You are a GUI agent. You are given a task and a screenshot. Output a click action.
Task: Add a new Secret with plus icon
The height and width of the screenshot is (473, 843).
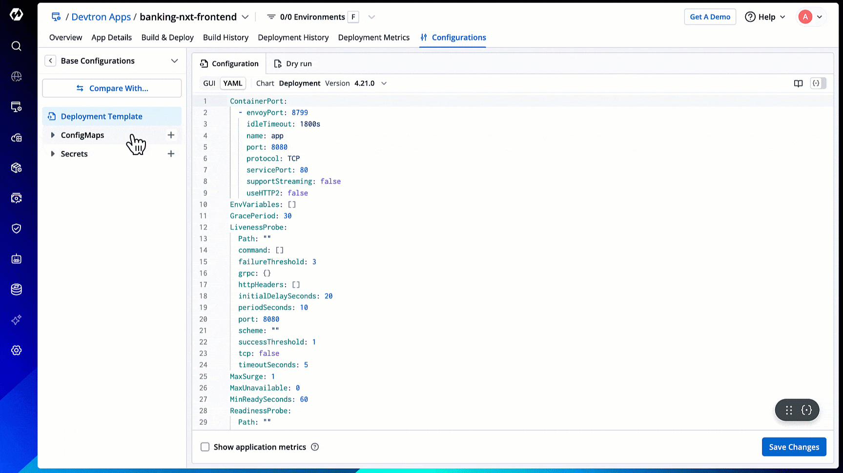tap(171, 154)
